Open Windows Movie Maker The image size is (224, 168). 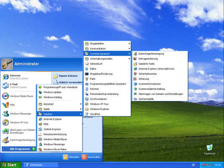pos(60,149)
